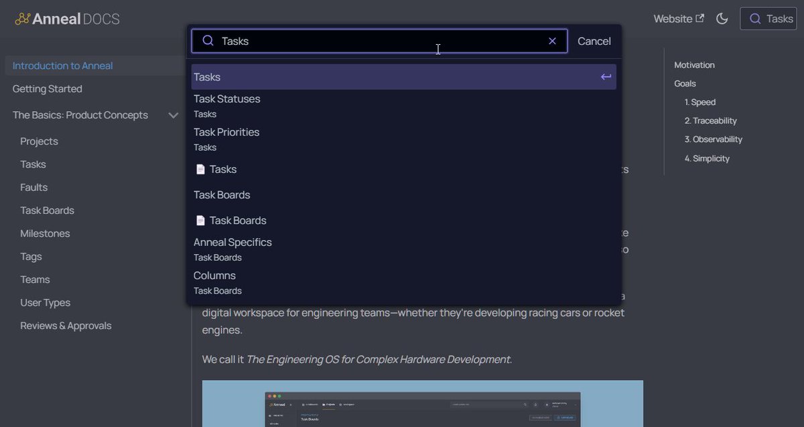Go to Task Boards in the sidebar

click(47, 210)
